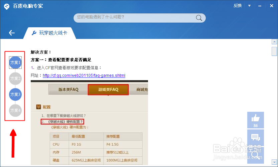Click the vertical scrollbar thumb
The height and width of the screenshot is (167, 278).
(274, 51)
